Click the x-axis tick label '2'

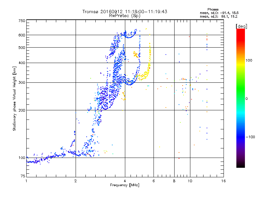pos(76,181)
